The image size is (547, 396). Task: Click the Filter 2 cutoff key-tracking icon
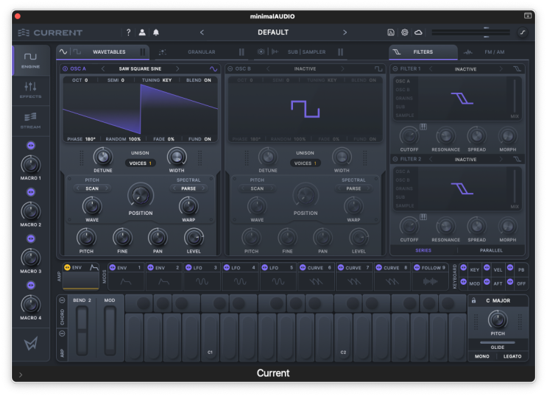coord(423,217)
